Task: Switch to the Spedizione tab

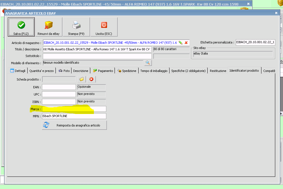Action: coord(127,71)
